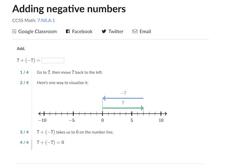Select hint step 2 / 4

tap(24, 83)
